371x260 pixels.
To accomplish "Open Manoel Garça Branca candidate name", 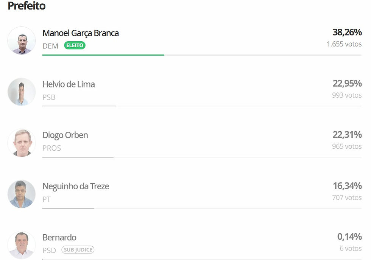I will pyautogui.click(x=81, y=33).
